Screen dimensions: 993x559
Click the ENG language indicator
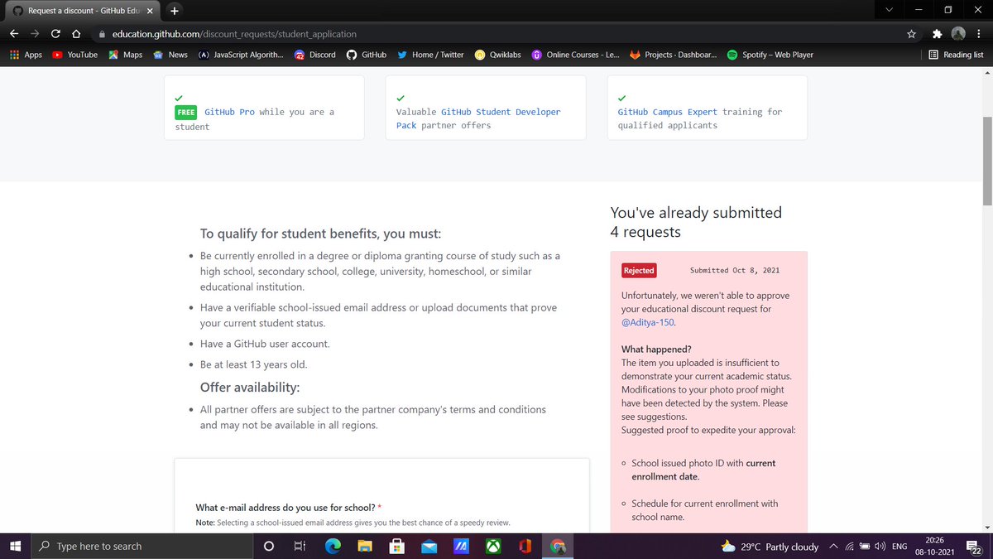pyautogui.click(x=899, y=547)
